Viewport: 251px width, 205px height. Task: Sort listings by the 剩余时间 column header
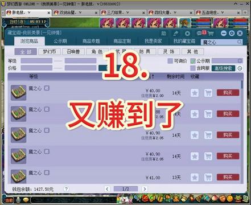coord(175,76)
